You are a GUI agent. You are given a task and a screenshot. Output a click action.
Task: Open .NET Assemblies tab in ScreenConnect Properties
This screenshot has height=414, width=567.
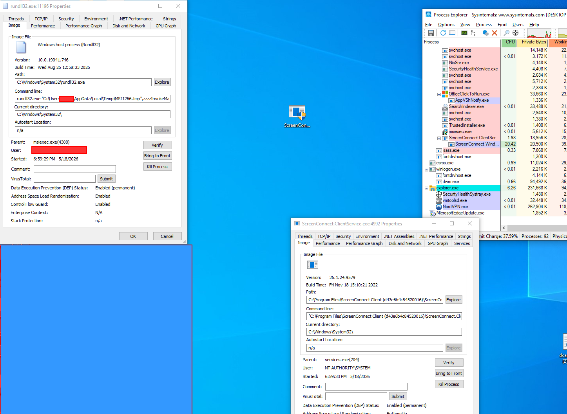(399, 236)
